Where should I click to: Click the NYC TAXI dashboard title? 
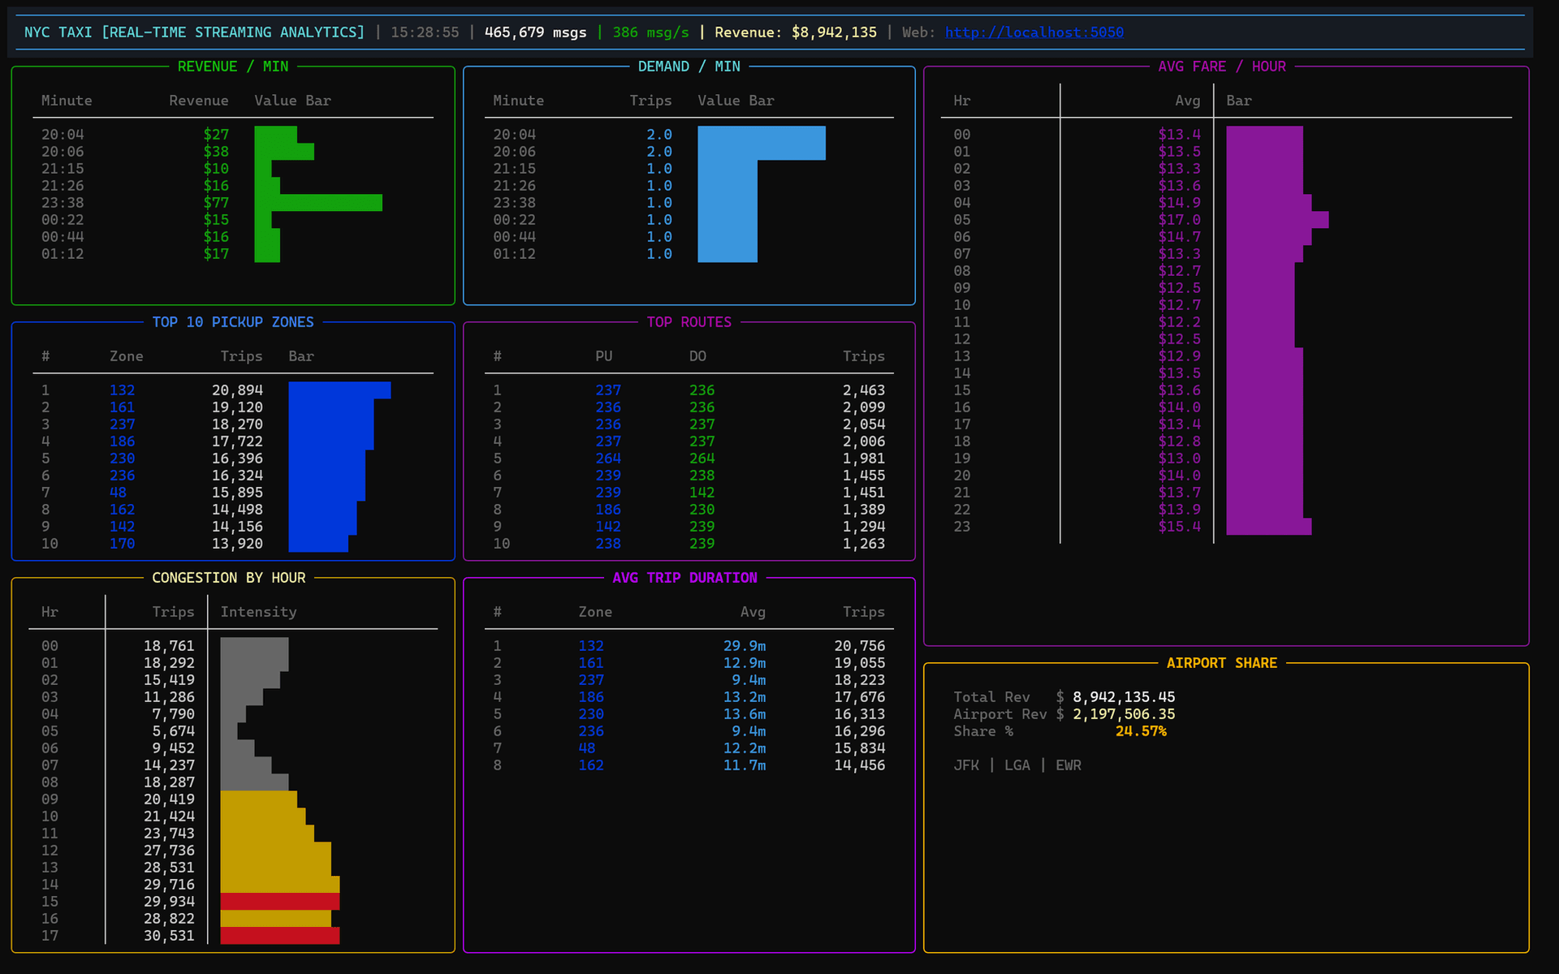(x=194, y=32)
